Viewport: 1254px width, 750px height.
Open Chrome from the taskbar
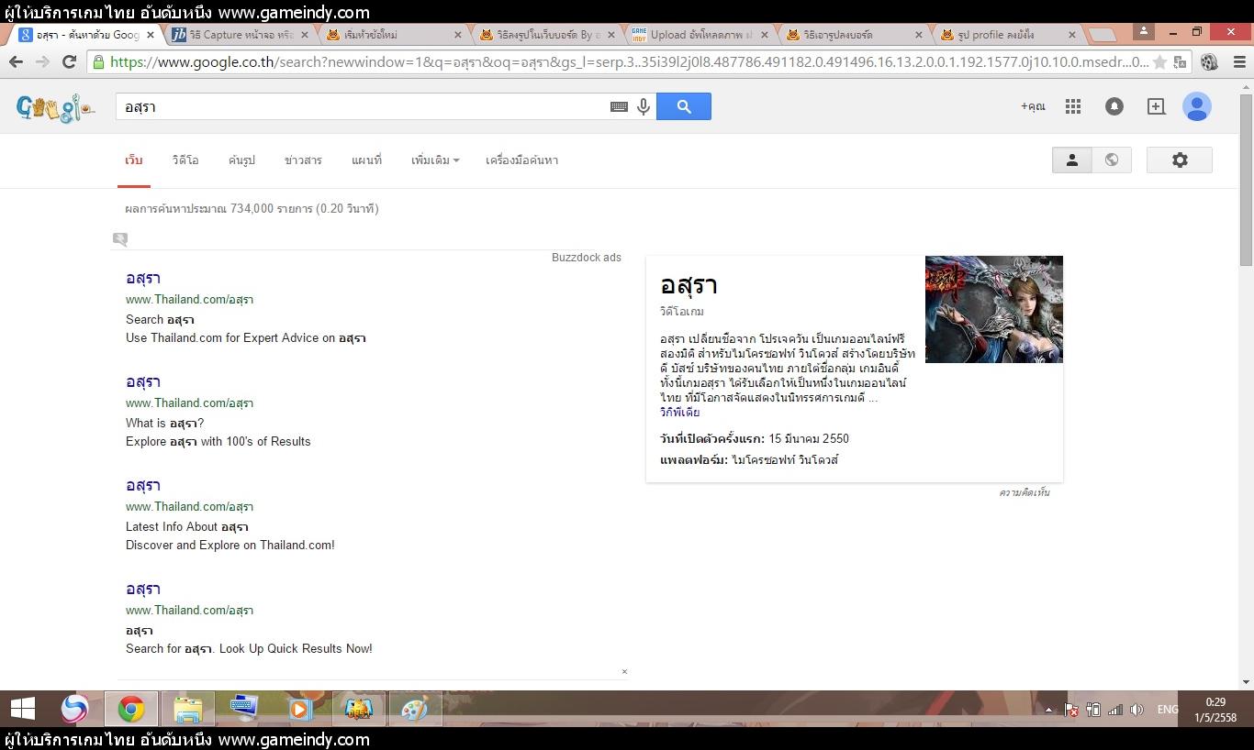click(130, 709)
